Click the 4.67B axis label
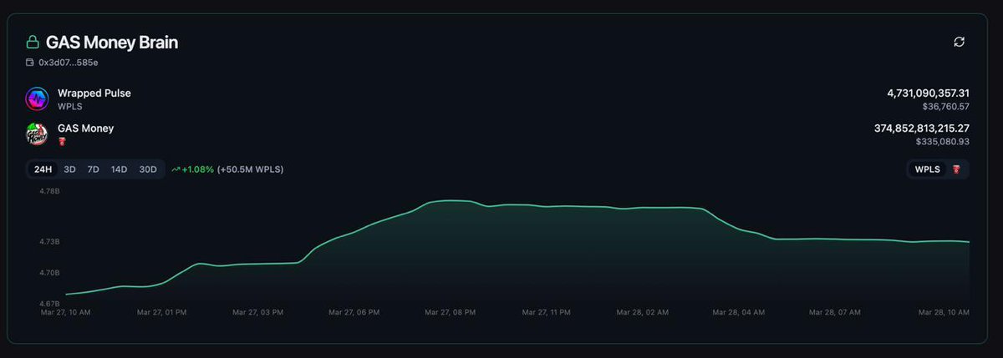This screenshot has height=358, width=1003. [x=49, y=304]
